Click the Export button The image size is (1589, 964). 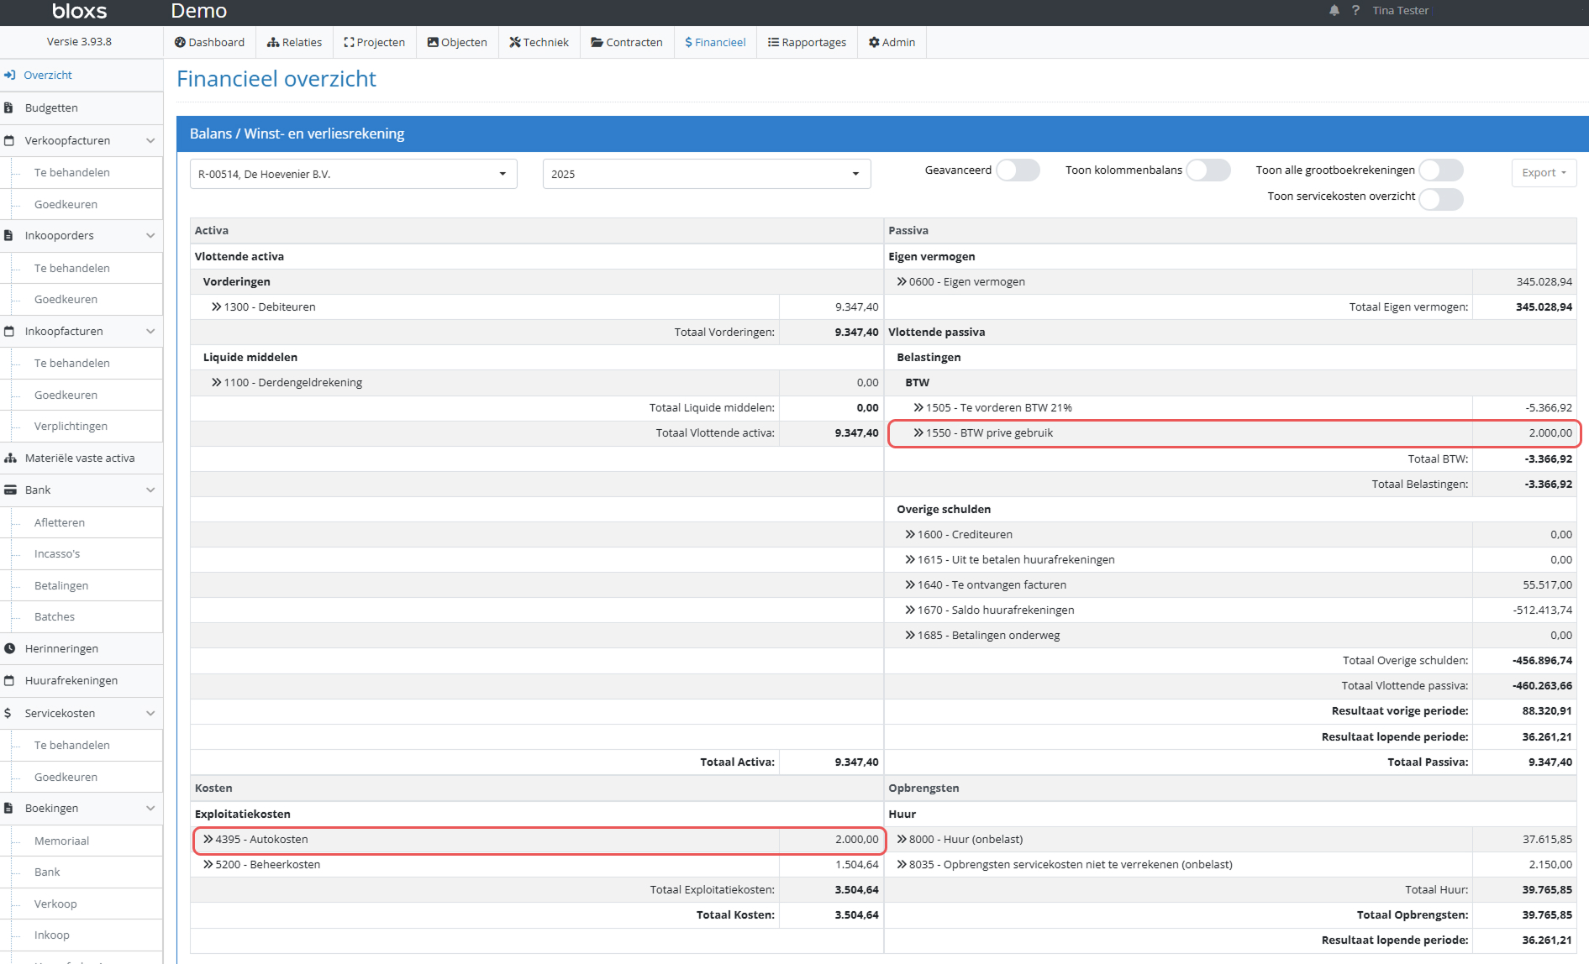pos(1544,173)
